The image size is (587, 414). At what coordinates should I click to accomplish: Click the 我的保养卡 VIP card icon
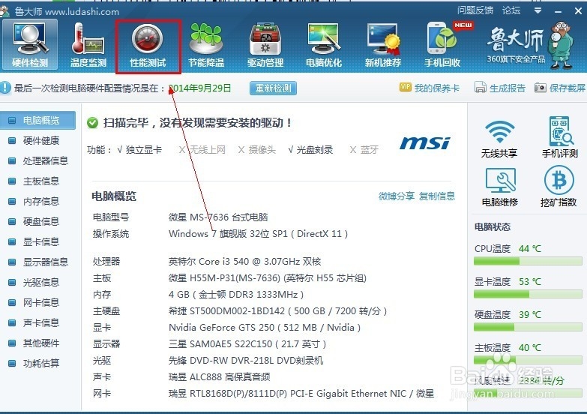[x=405, y=87]
